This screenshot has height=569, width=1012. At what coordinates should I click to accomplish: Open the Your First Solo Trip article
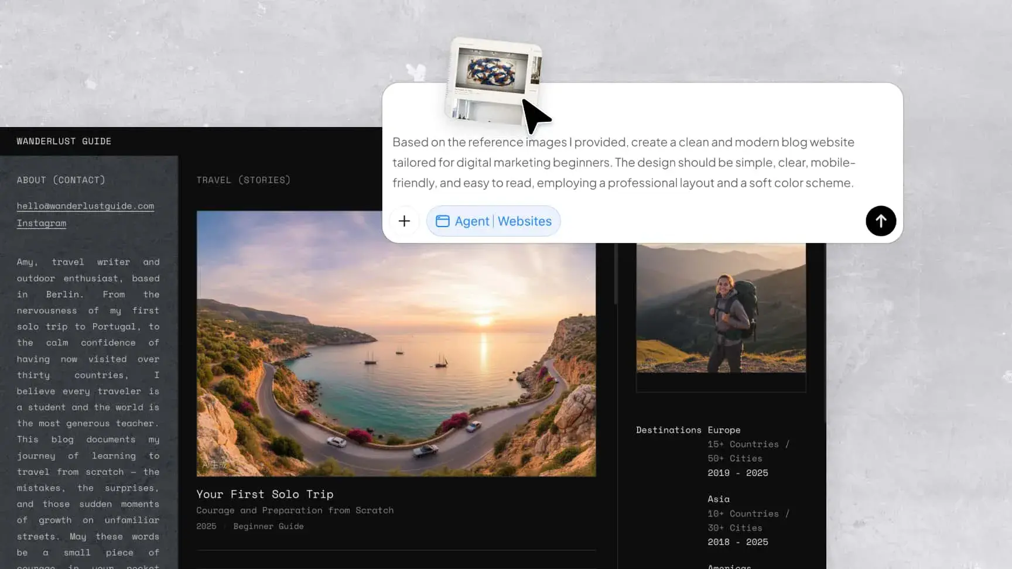[265, 494]
